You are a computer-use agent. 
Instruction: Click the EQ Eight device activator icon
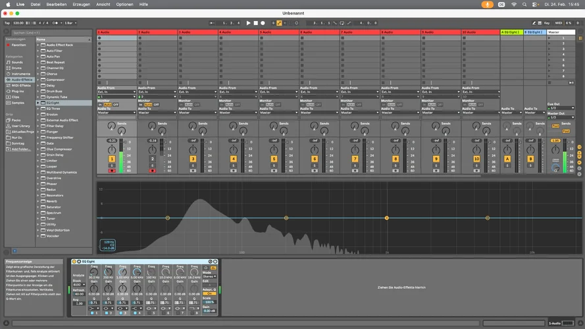coord(74,262)
